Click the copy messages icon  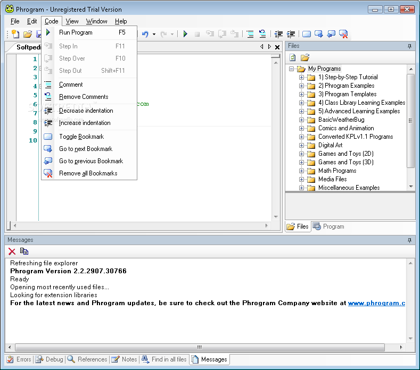click(24, 251)
